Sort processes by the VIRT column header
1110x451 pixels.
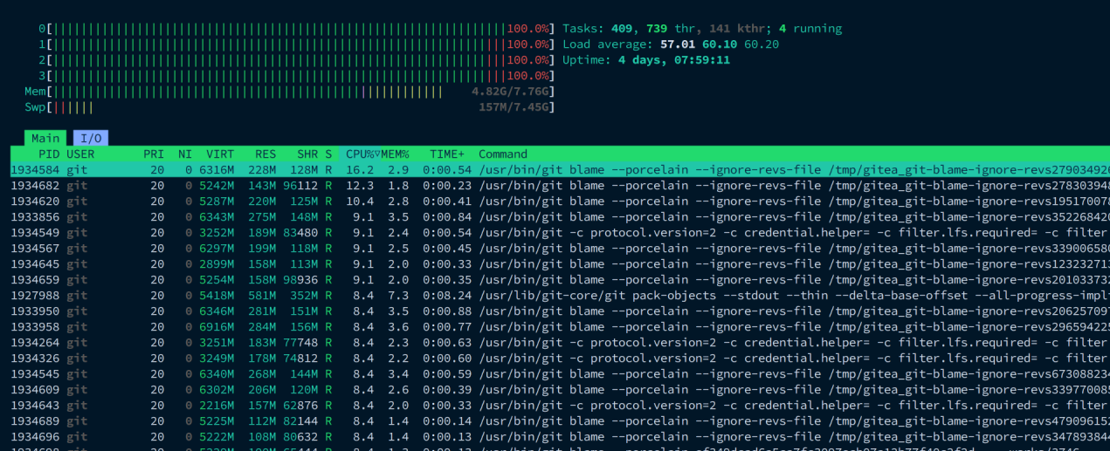coord(220,154)
